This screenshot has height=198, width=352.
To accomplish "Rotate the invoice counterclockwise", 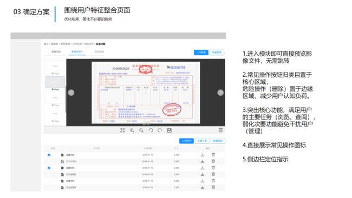I will (x=151, y=130).
